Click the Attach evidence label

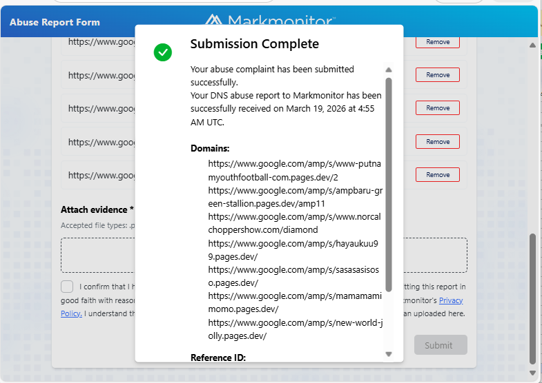tap(97, 209)
